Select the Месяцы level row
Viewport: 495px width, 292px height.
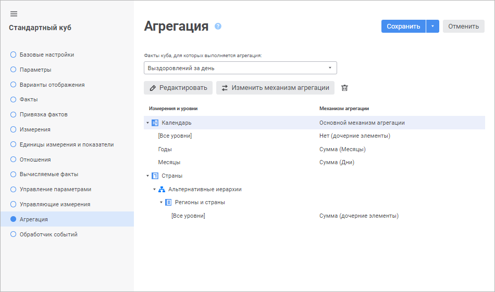169,162
